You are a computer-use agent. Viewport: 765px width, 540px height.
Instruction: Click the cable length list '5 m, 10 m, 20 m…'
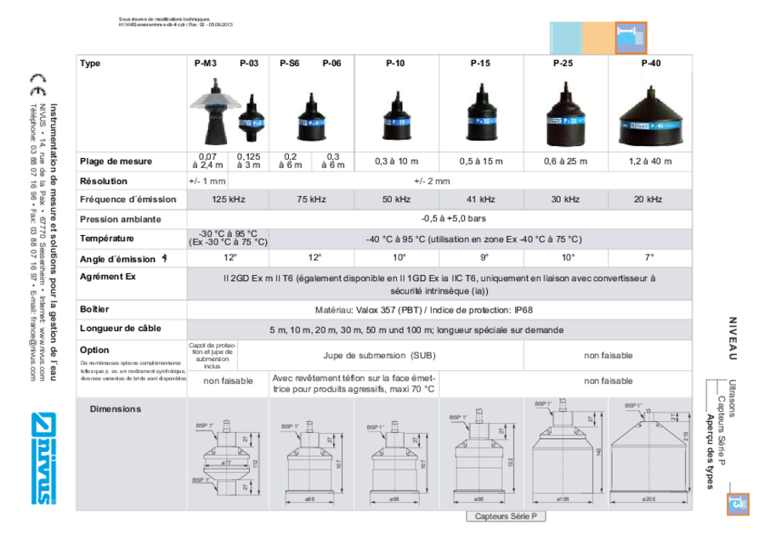tap(416, 330)
